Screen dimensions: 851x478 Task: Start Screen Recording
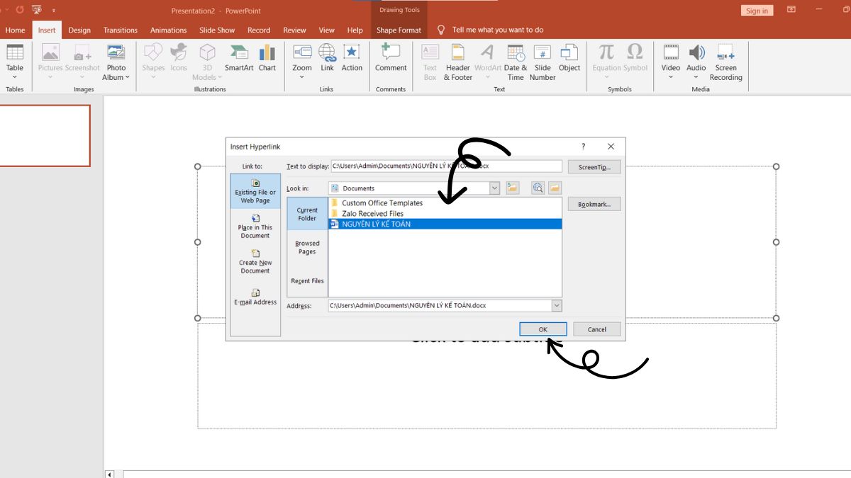(x=725, y=62)
